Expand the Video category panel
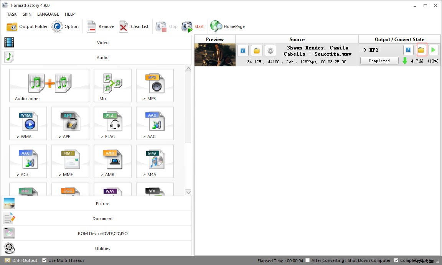442x265 pixels. [102, 43]
